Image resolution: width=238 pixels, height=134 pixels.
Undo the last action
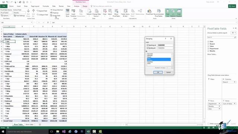[7, 2]
